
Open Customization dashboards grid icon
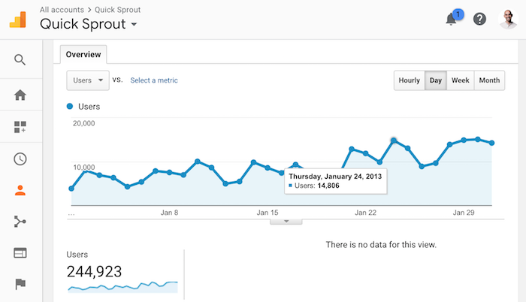[20, 127]
